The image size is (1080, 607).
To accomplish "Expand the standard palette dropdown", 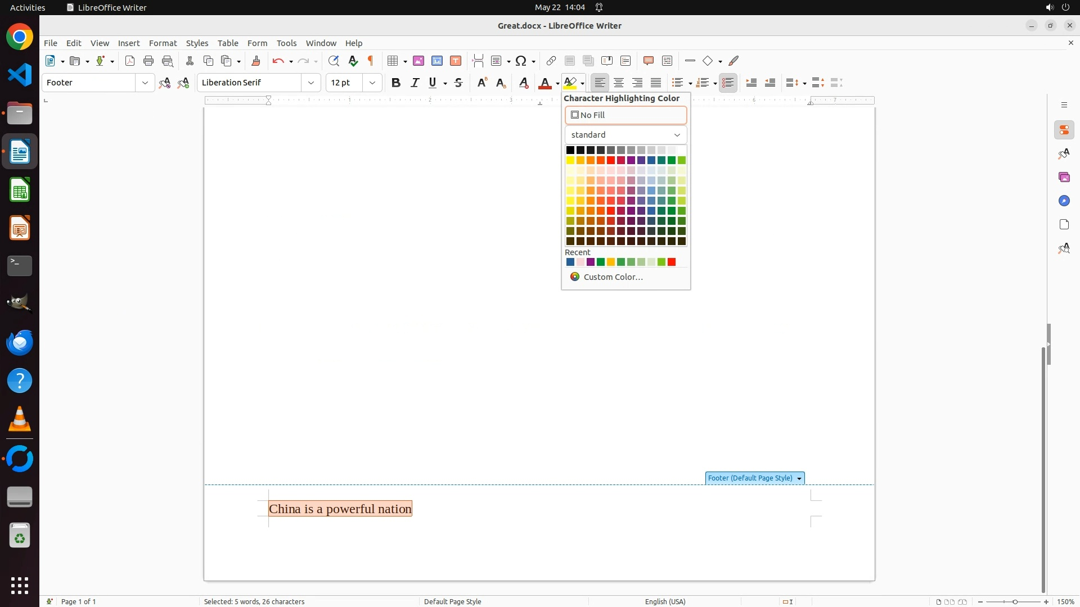I will pos(677,135).
